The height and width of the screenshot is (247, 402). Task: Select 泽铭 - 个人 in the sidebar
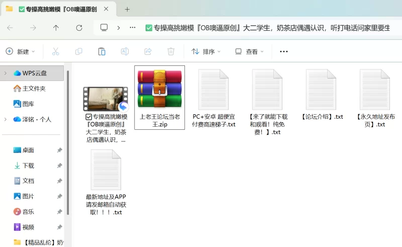point(32,119)
